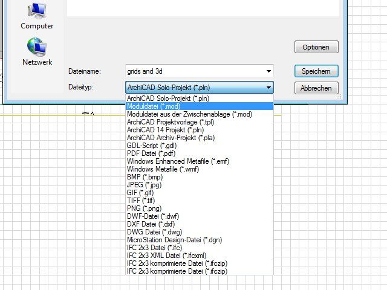Choose Windows Metafile (*.wmf)
Screen dimensions: 387x290
pyautogui.click(x=200, y=169)
